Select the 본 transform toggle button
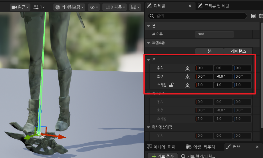Image resolution: width=263 pixels, height=158 pixels. pyautogui.click(x=209, y=51)
